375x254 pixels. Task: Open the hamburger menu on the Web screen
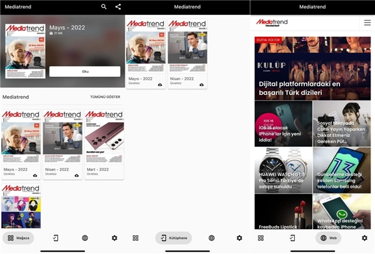pyautogui.click(x=367, y=22)
